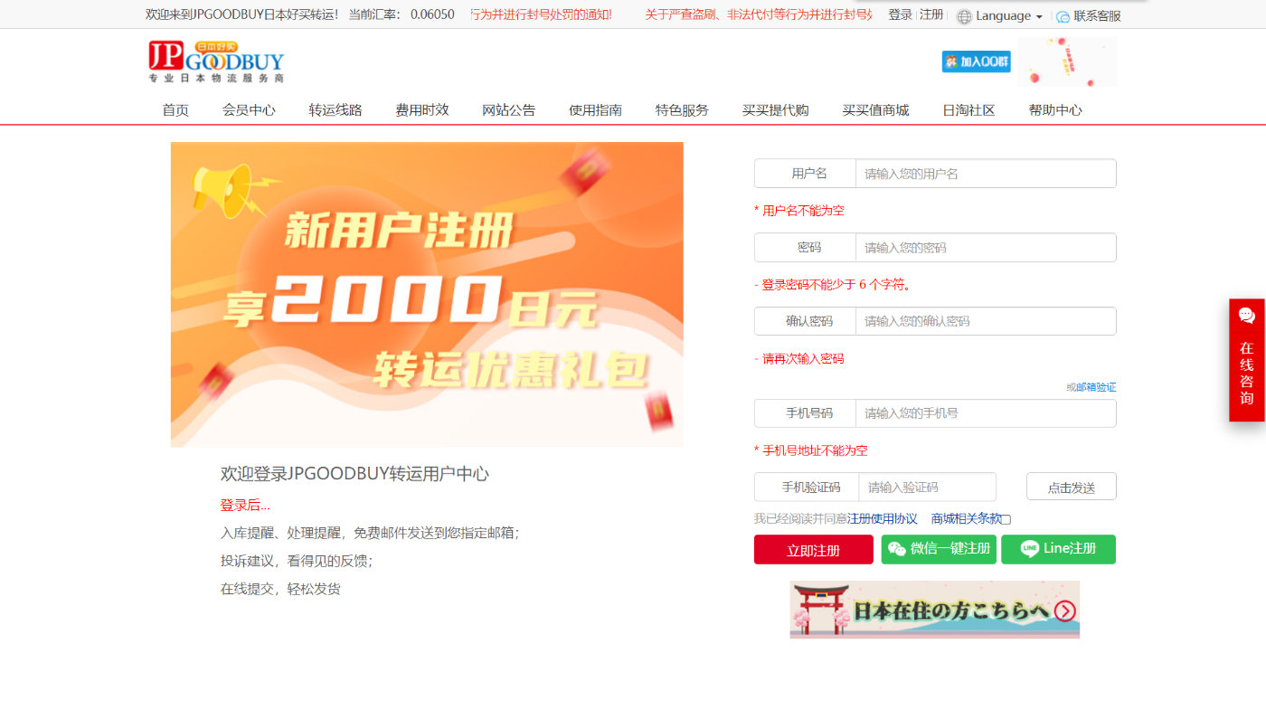
Task: Open the 商城相关条款 link
Action: [x=966, y=519]
